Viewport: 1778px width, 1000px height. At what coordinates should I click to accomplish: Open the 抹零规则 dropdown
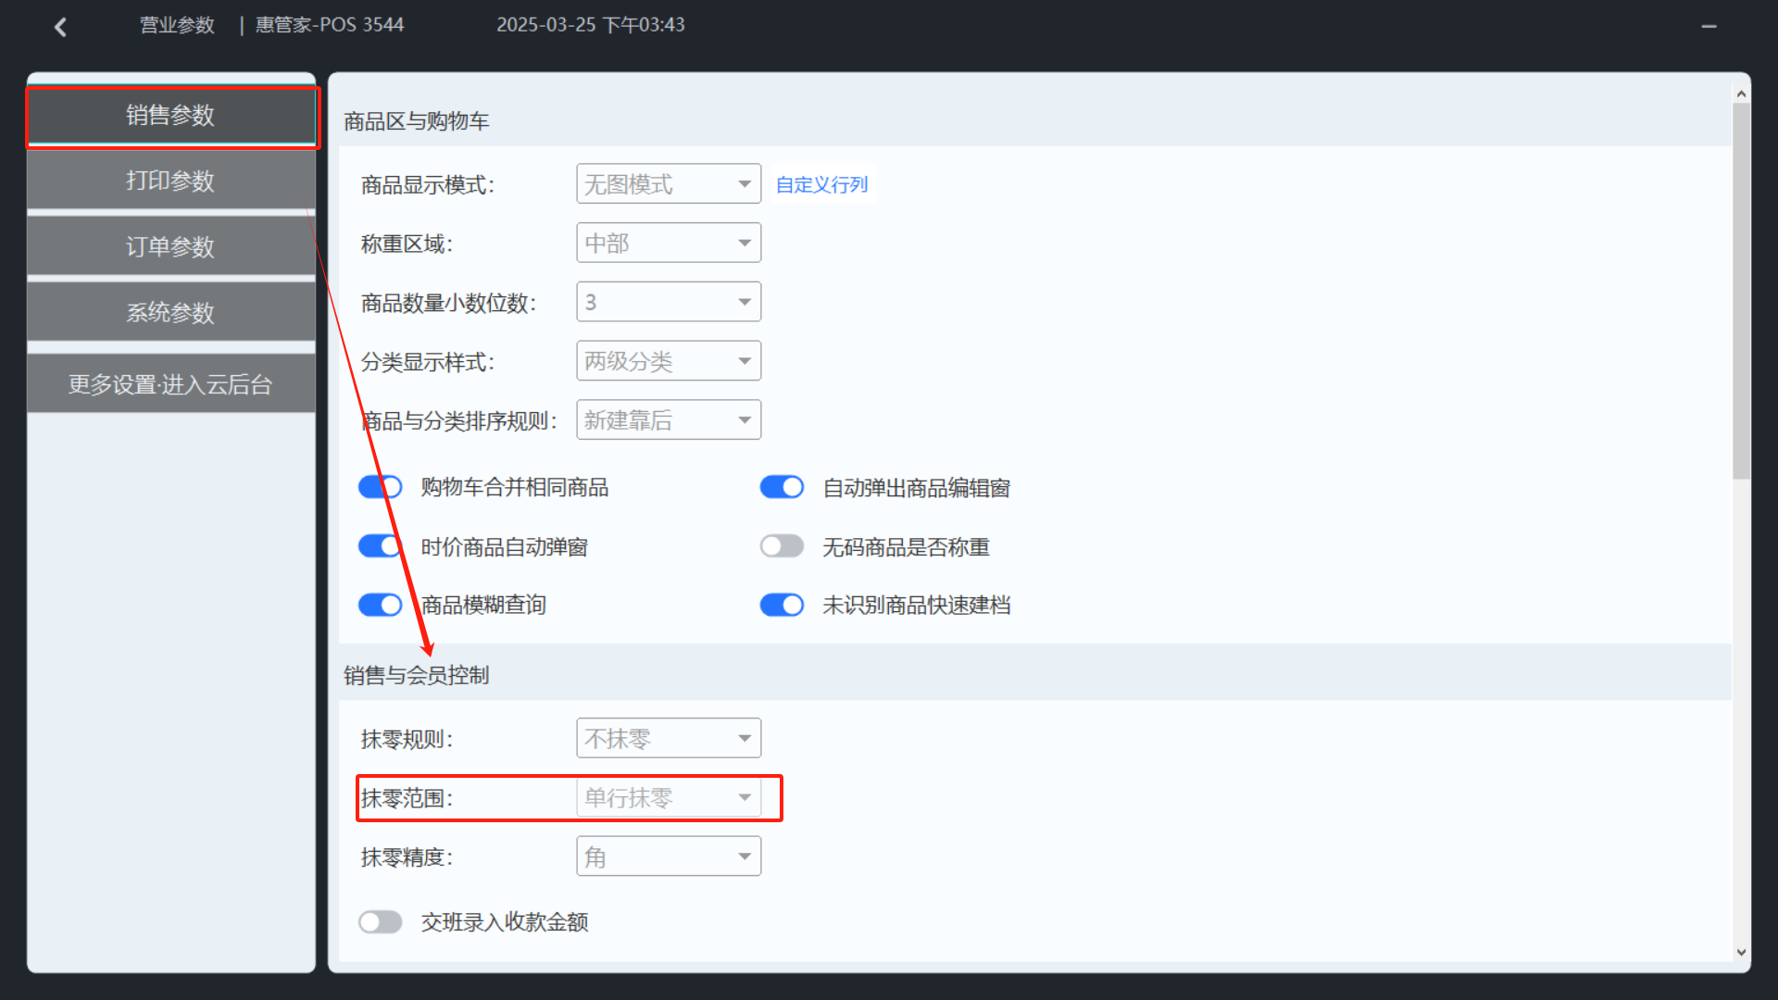(x=669, y=739)
